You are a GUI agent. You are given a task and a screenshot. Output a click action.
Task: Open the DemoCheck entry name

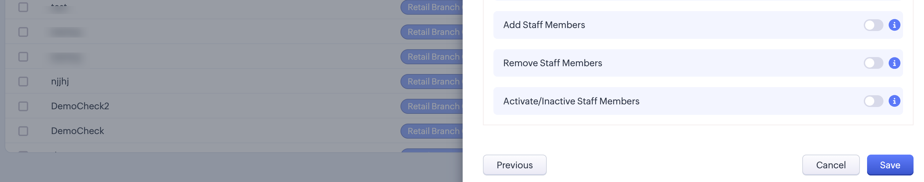click(78, 131)
